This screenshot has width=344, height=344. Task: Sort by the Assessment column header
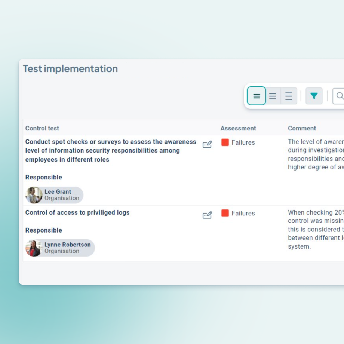238,128
